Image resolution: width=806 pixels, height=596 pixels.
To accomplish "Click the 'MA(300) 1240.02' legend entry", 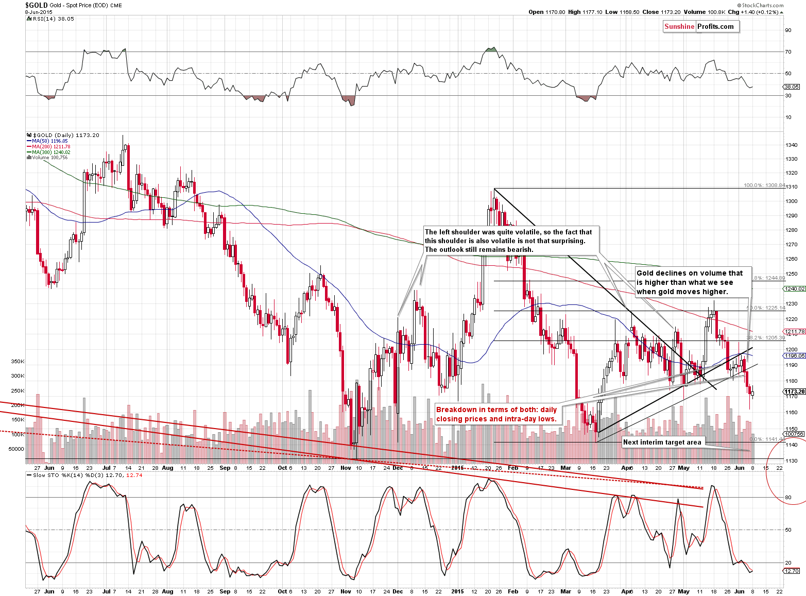I will click(x=51, y=152).
